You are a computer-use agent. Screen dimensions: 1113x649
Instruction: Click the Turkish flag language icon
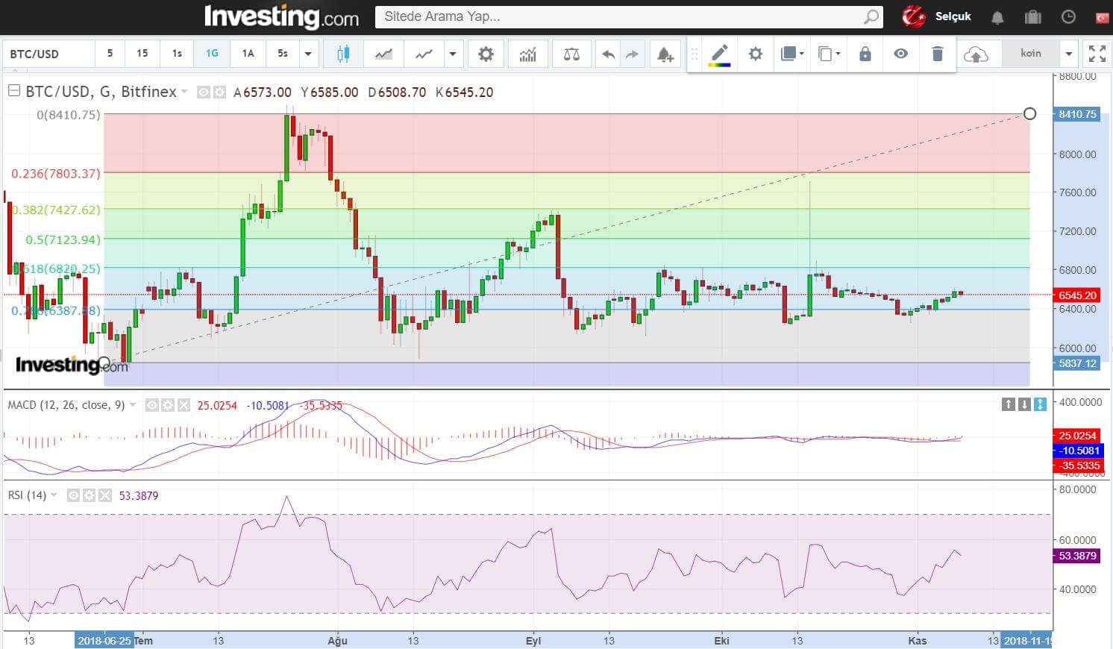[1102, 16]
